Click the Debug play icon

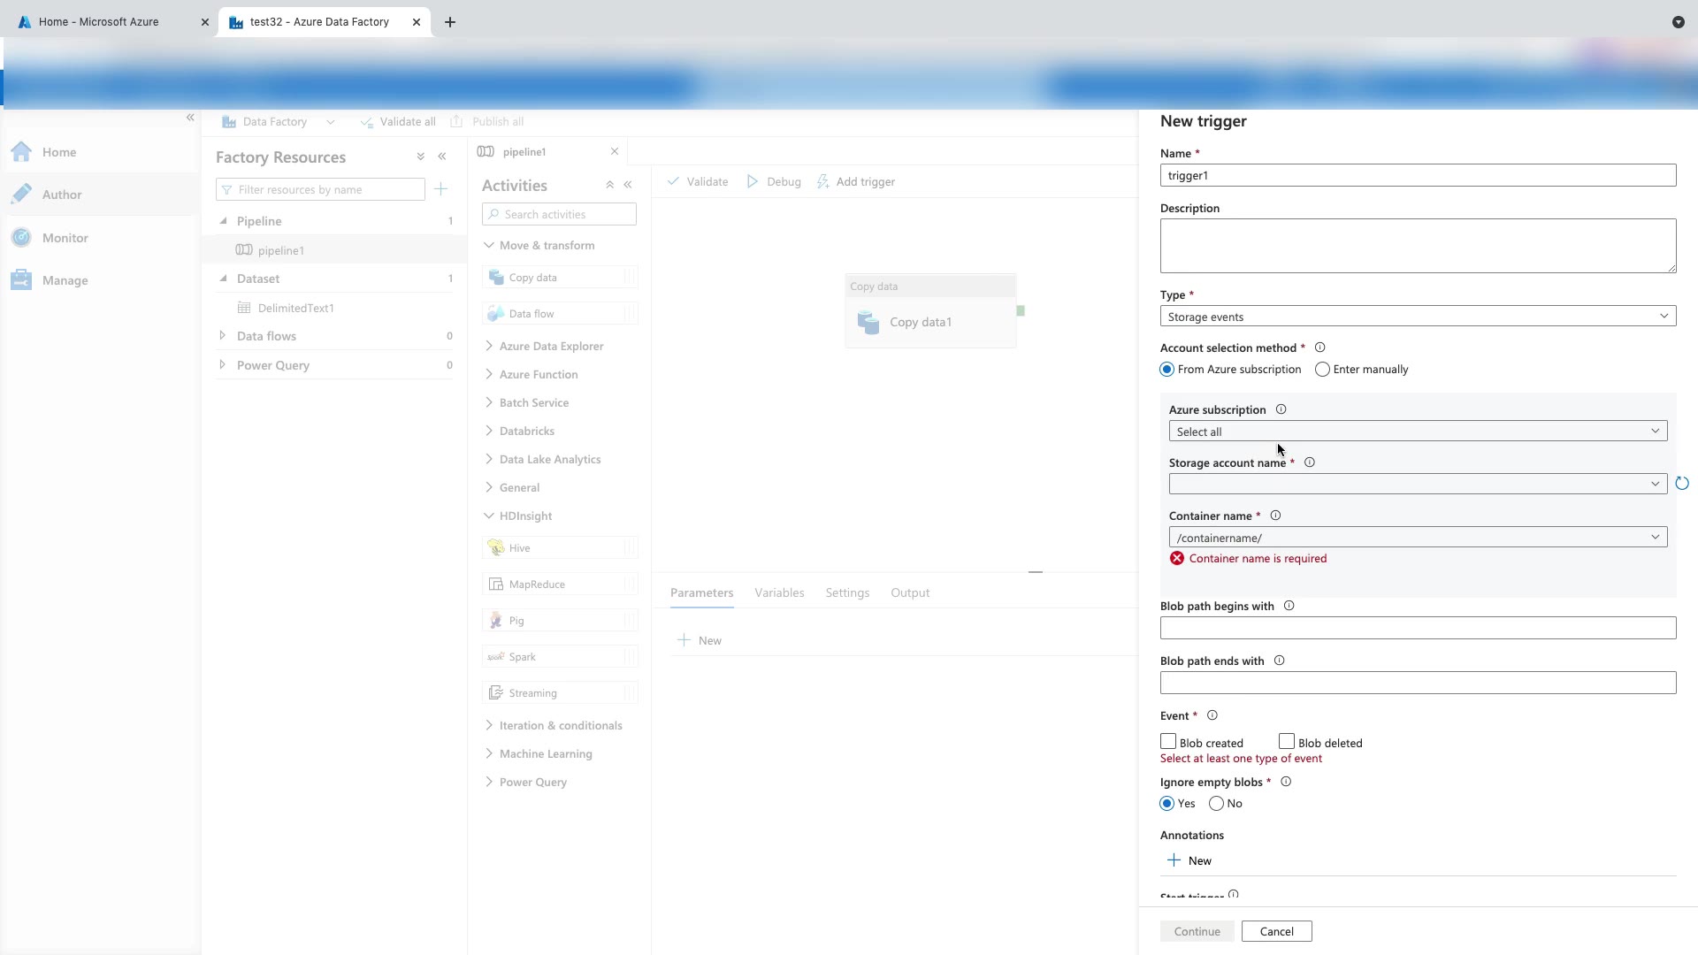753,181
